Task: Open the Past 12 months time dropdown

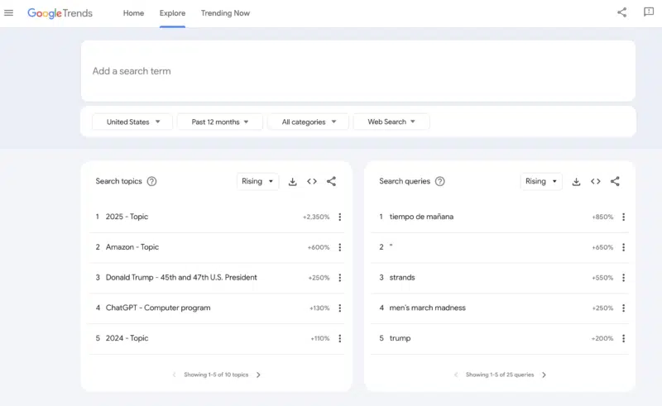Action: click(x=220, y=122)
